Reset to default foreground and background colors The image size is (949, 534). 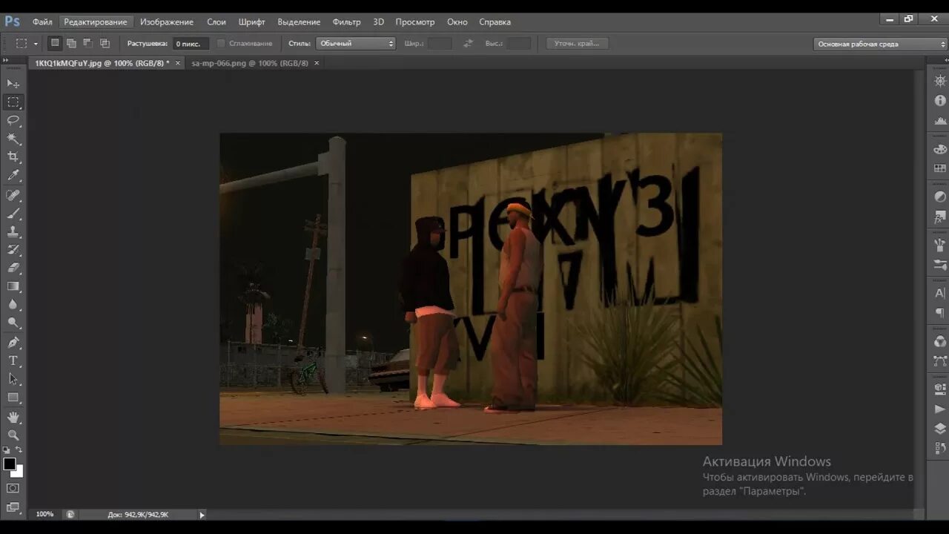pos(7,450)
